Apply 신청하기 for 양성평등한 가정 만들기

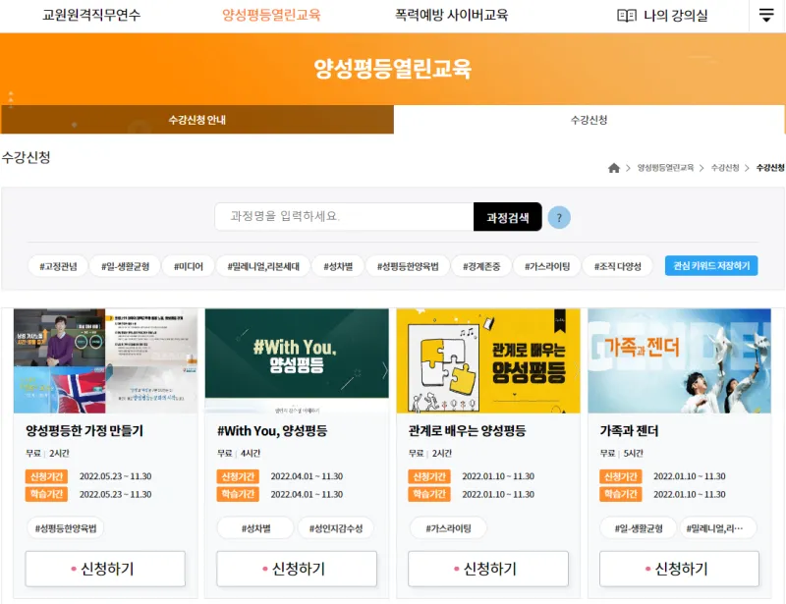pyautogui.click(x=105, y=569)
